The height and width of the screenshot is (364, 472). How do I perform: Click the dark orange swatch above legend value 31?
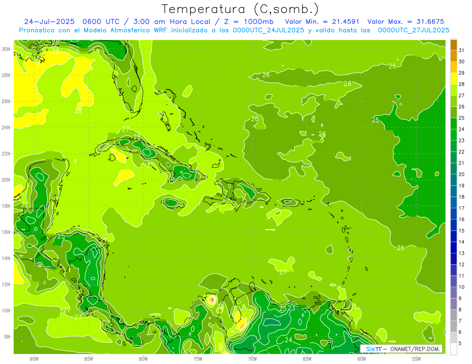454,44
